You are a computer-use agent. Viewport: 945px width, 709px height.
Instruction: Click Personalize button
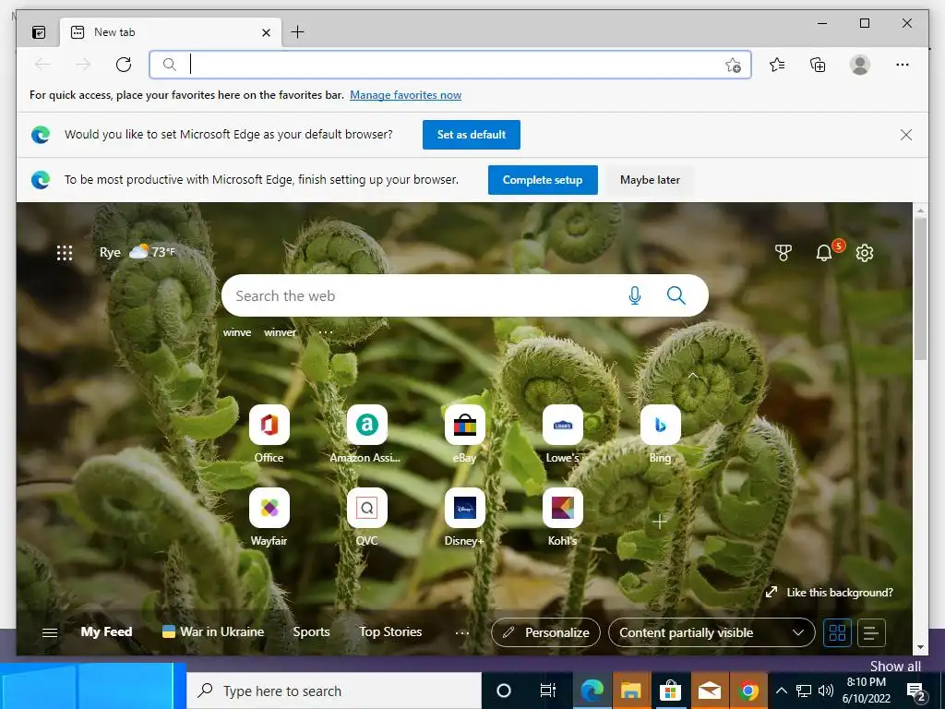click(545, 632)
